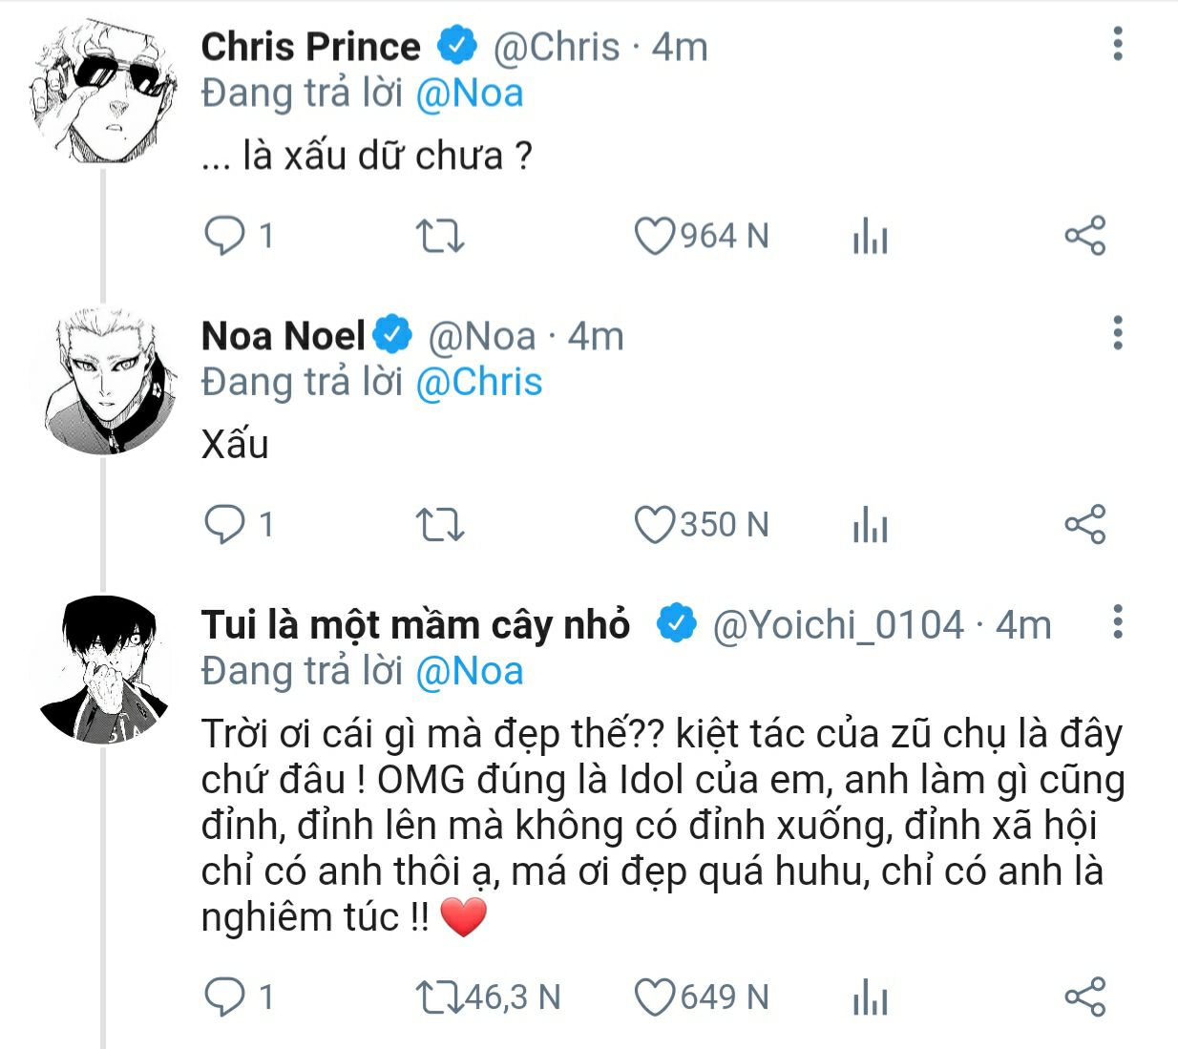Image resolution: width=1178 pixels, height=1049 pixels.
Task: Retweet Chris Prince's tweet
Action: click(x=440, y=236)
